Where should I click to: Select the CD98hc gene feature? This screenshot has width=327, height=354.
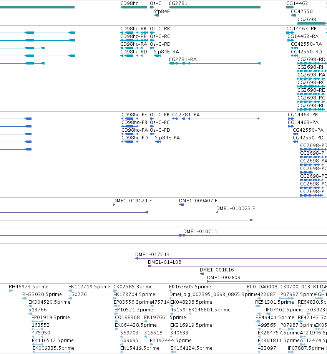134,7
